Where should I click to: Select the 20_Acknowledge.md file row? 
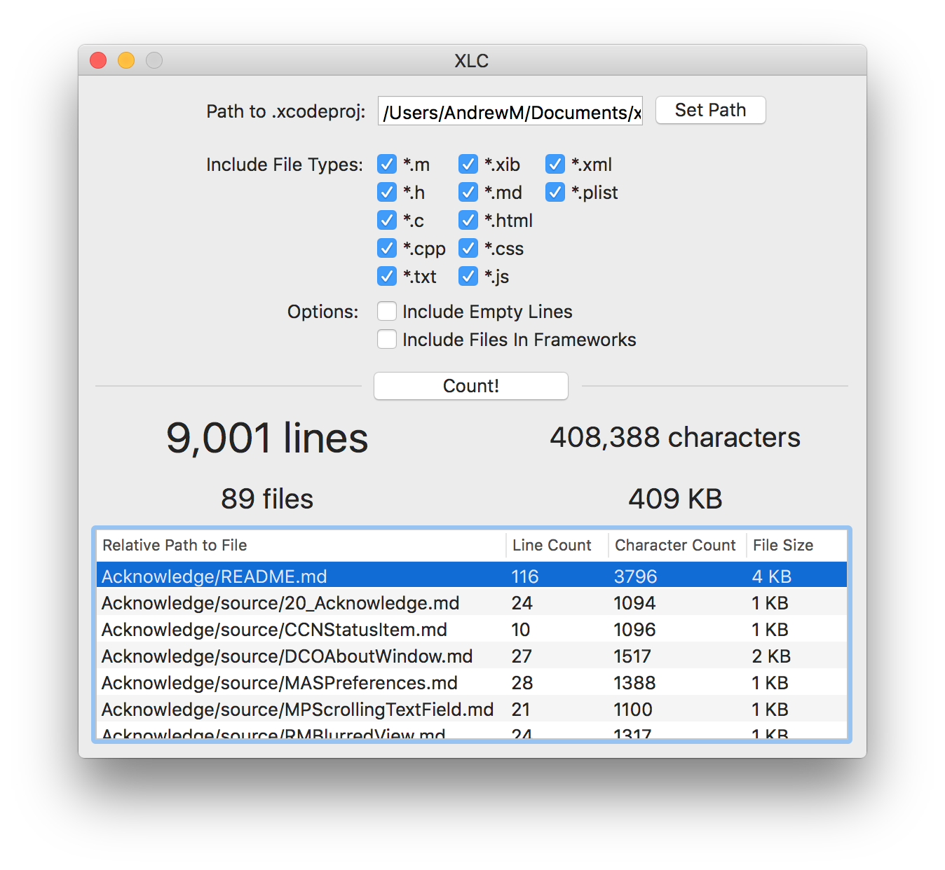[472, 603]
